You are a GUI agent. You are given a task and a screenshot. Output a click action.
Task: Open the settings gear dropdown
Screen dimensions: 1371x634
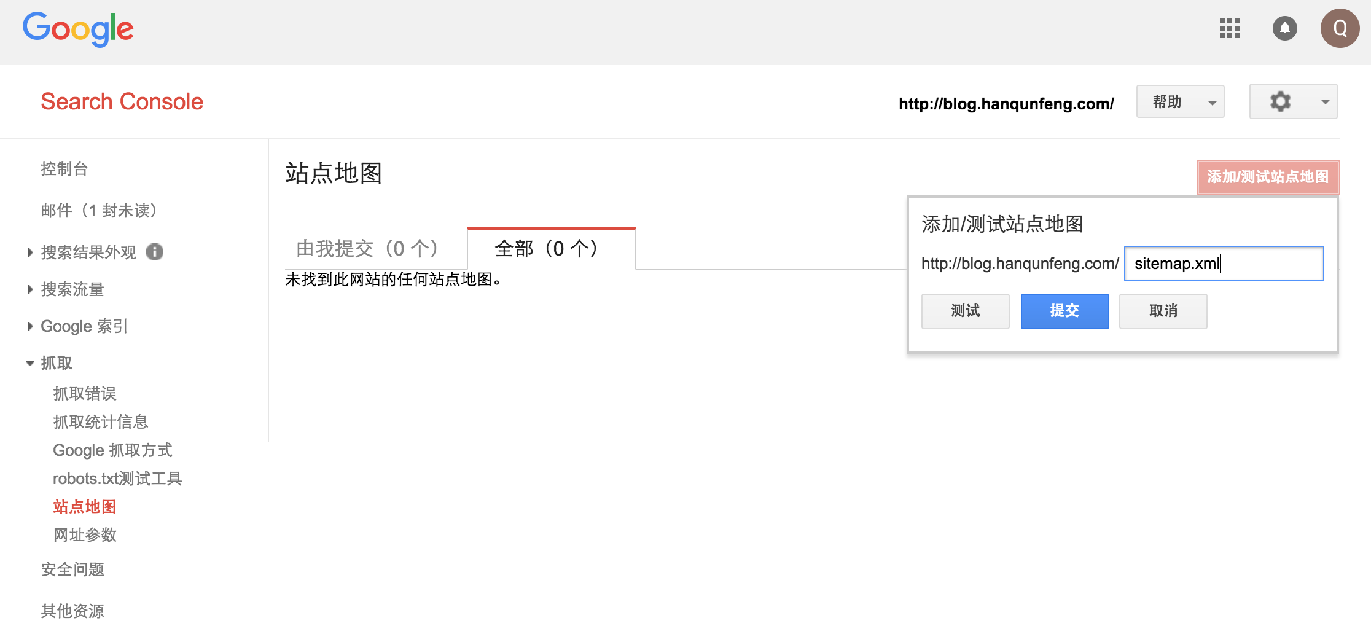click(x=1293, y=101)
